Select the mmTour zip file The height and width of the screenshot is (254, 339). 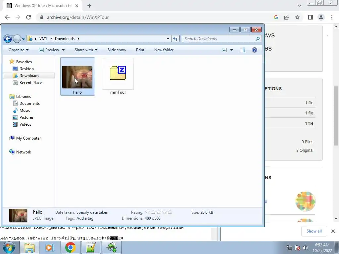[118, 77]
